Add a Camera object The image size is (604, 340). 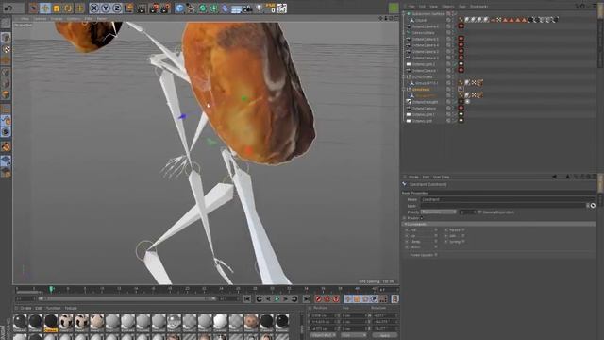247,8
